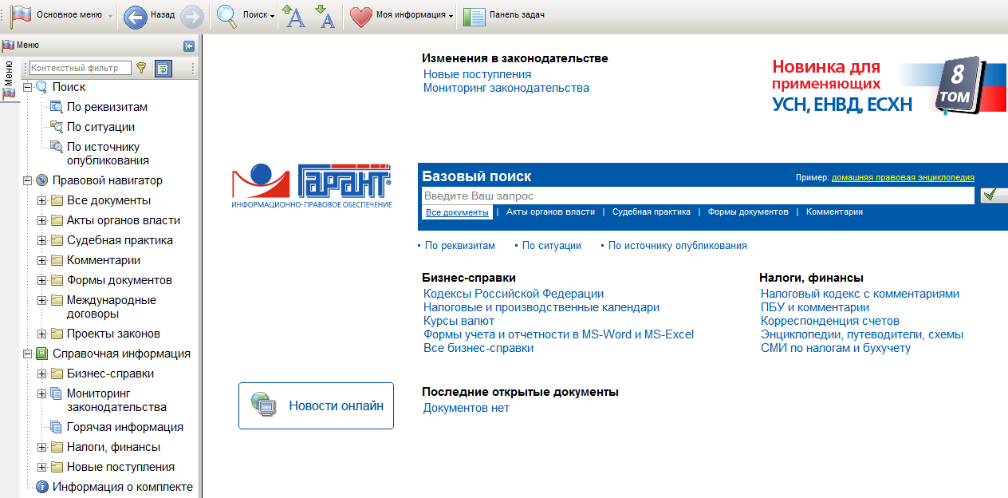Expand Новые поступления folder in tree
This screenshot has height=498, width=1008.
[x=41, y=467]
